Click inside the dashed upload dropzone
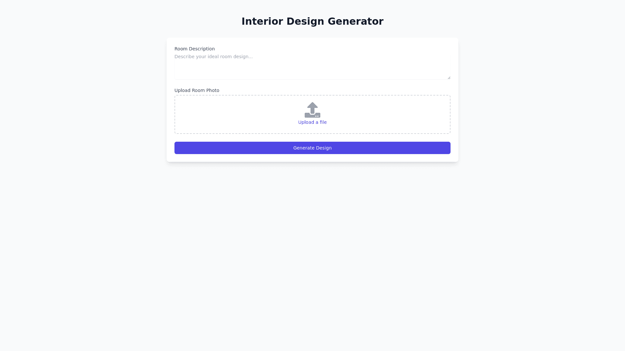625x351 pixels. coord(374,114)
